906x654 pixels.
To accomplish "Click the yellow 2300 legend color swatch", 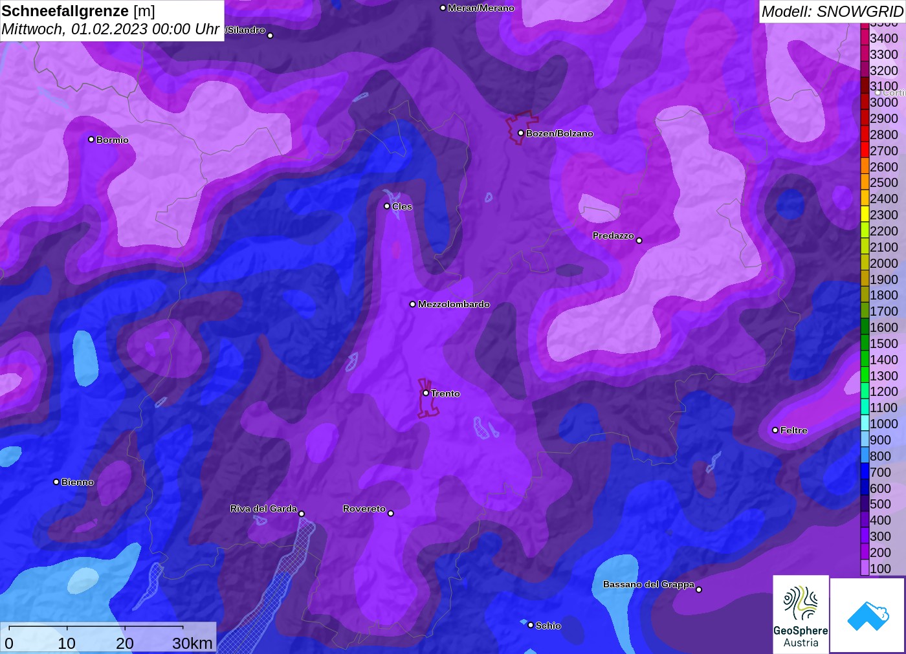I will click(x=865, y=215).
